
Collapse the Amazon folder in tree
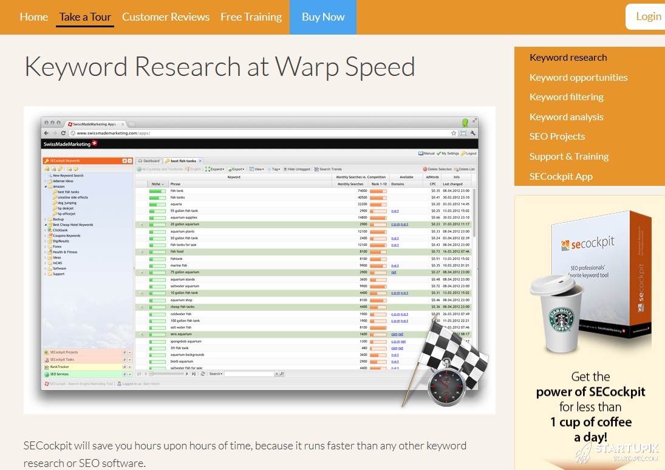point(46,186)
